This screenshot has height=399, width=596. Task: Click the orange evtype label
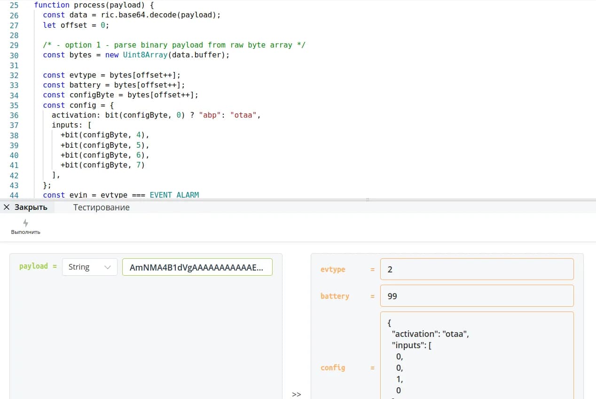point(333,269)
